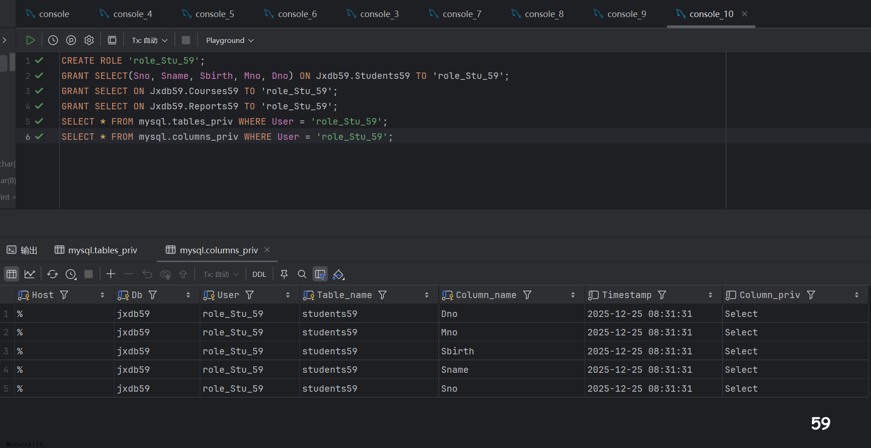
Task: Expand the collapsed left panel chevron
Action: coord(5,41)
